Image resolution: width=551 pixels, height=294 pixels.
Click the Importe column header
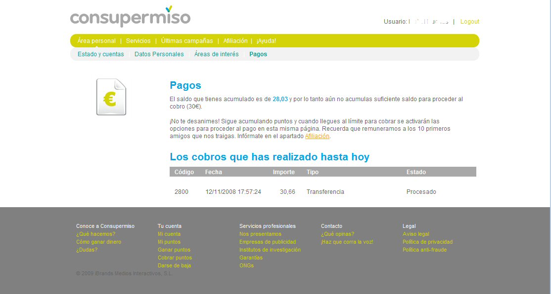click(x=283, y=172)
